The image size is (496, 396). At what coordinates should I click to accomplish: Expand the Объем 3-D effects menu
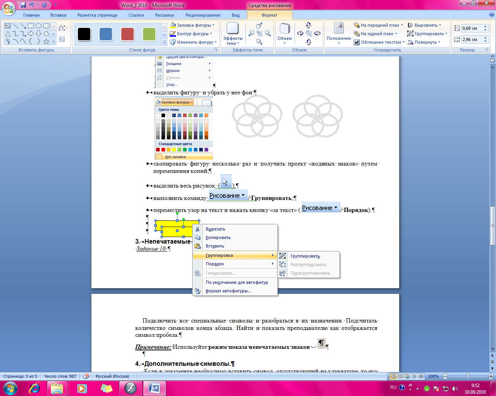[285, 34]
